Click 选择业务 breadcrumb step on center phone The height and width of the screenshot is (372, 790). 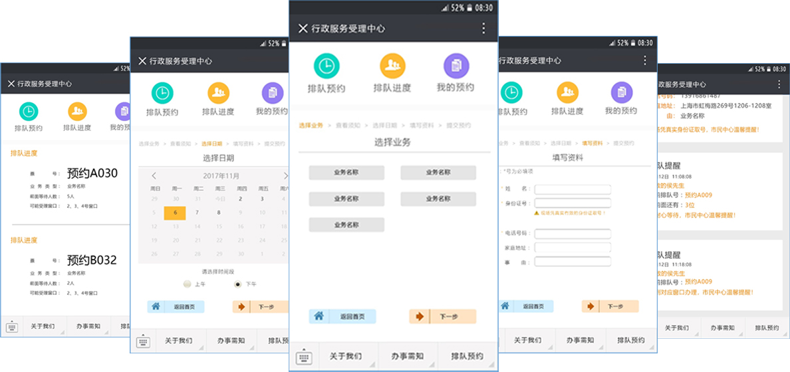pyautogui.click(x=311, y=126)
